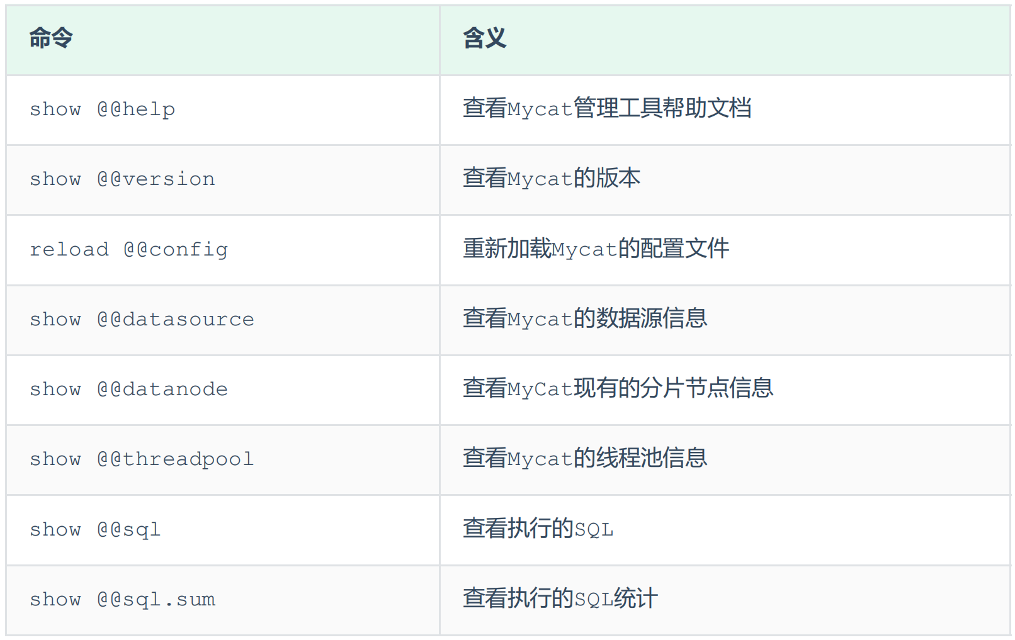Click the @@config text after reload

pos(176,250)
